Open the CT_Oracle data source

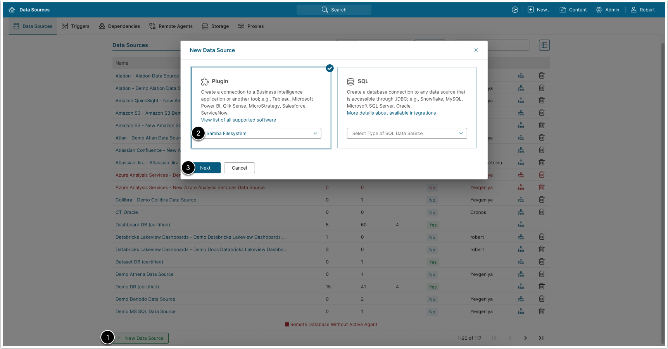point(127,212)
